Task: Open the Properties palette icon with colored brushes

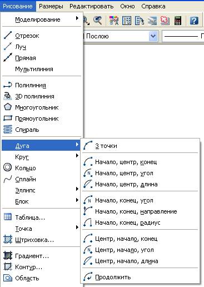Action: tap(114, 20)
